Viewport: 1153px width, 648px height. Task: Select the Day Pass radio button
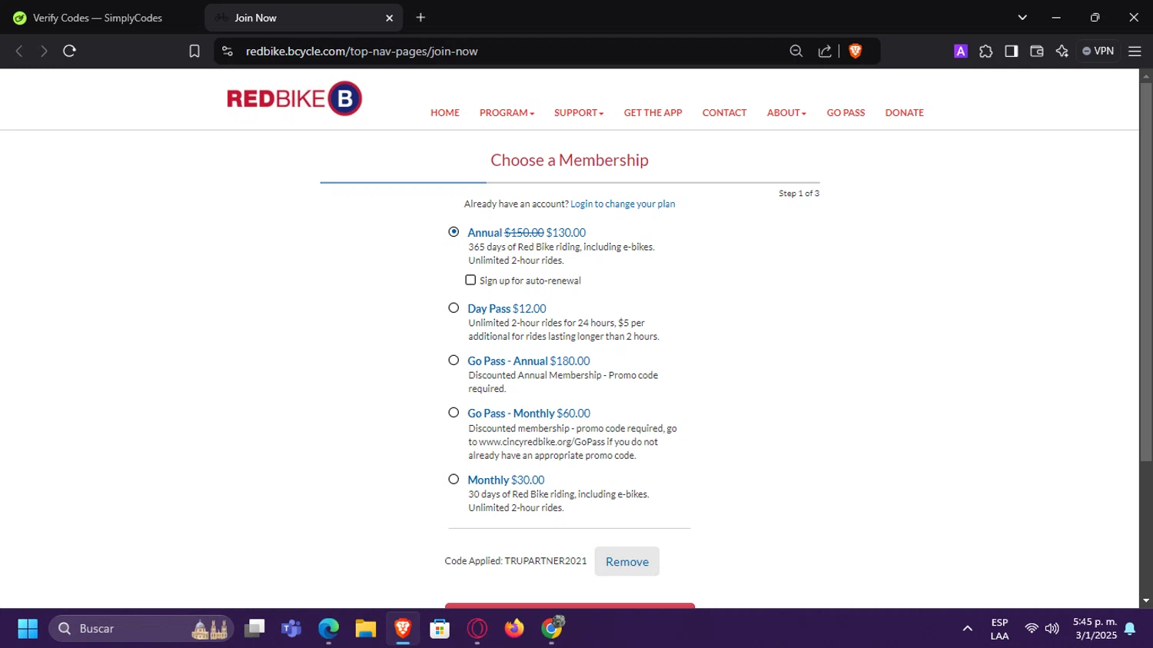coord(454,307)
